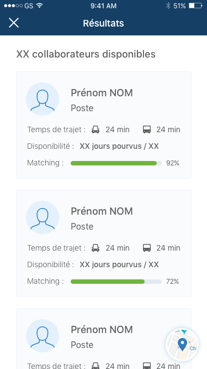Viewport: 207px width, 369px height.
Task: Tap the second collaborator's avatar icon
Action: (43, 217)
